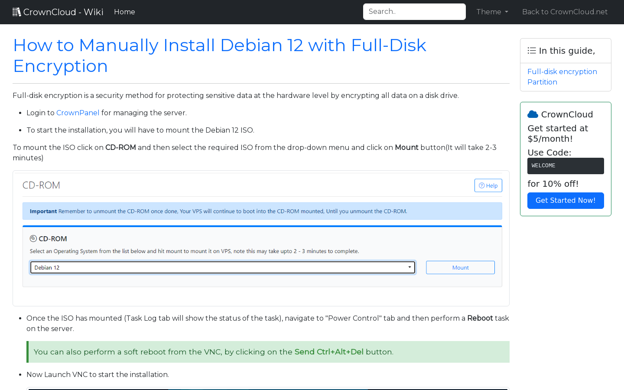Expand the Debian 12 operating system selector
Viewport: 624px width, 390px height.
[x=222, y=267]
